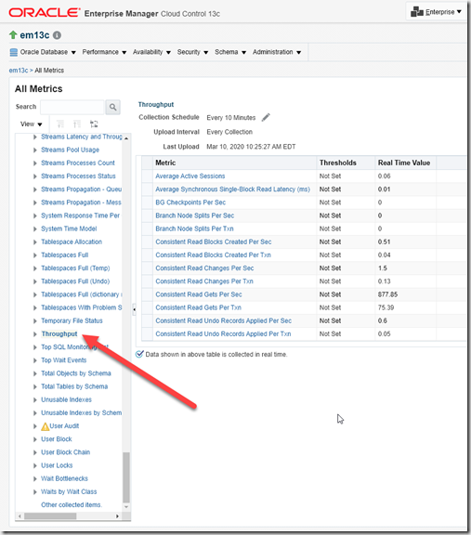Click the Last Upload timestamp value
471x535 pixels.
pos(251,147)
